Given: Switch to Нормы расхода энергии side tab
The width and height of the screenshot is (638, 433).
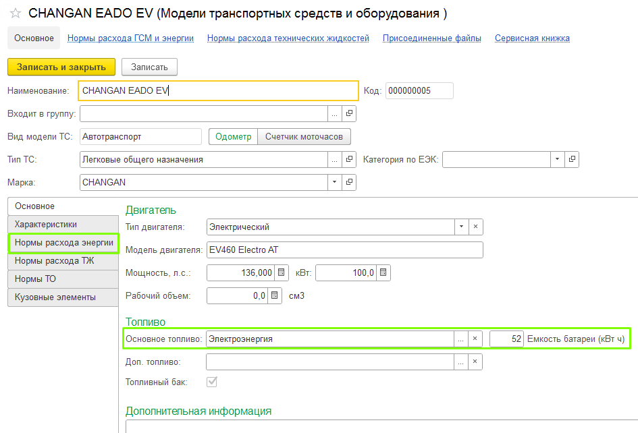Looking at the screenshot, I should click(63, 242).
